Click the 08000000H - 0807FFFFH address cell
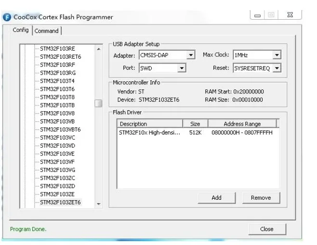The height and width of the screenshot is (245, 317). click(x=242, y=132)
